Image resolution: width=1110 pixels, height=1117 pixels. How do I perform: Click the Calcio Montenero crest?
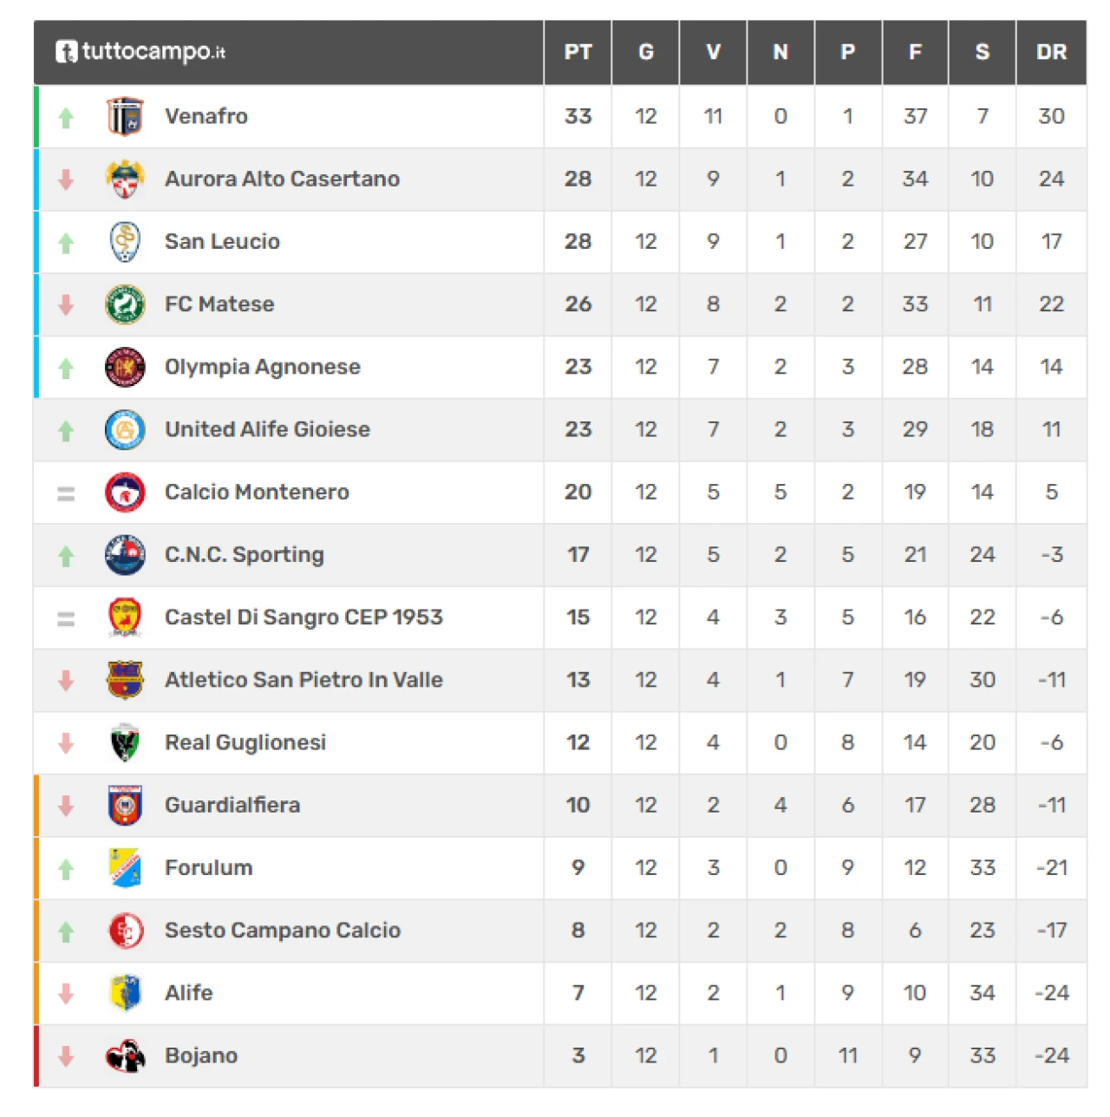coord(125,493)
